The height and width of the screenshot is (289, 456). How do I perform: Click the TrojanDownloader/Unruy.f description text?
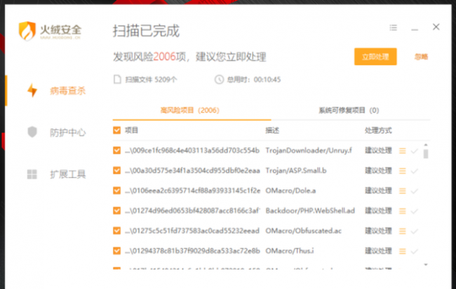click(309, 150)
